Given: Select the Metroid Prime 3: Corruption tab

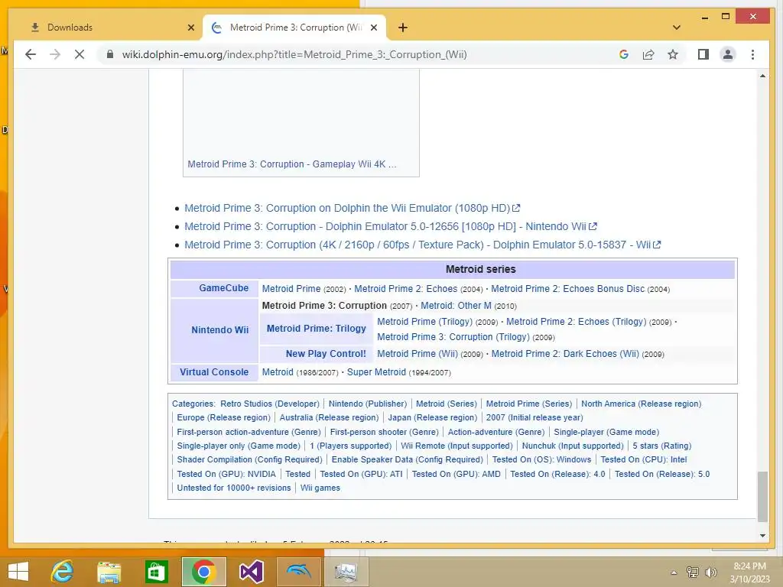Looking at the screenshot, I should coord(294,28).
